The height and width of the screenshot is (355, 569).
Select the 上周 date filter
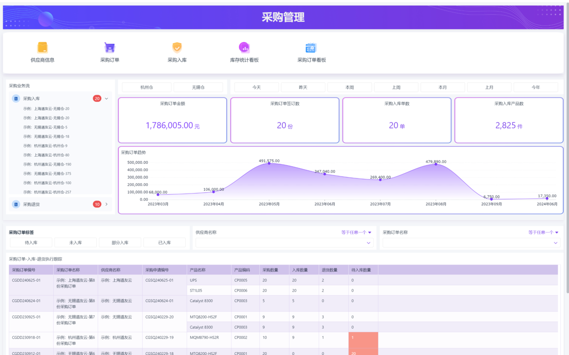pos(396,87)
